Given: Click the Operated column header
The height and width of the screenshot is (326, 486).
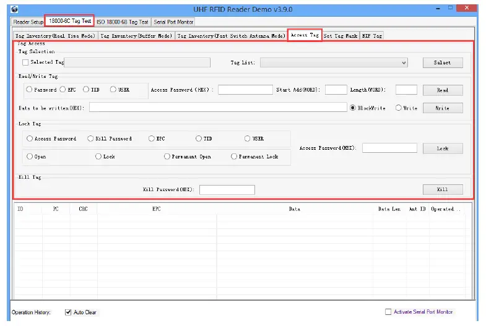Looking at the screenshot, I should [x=446, y=209].
